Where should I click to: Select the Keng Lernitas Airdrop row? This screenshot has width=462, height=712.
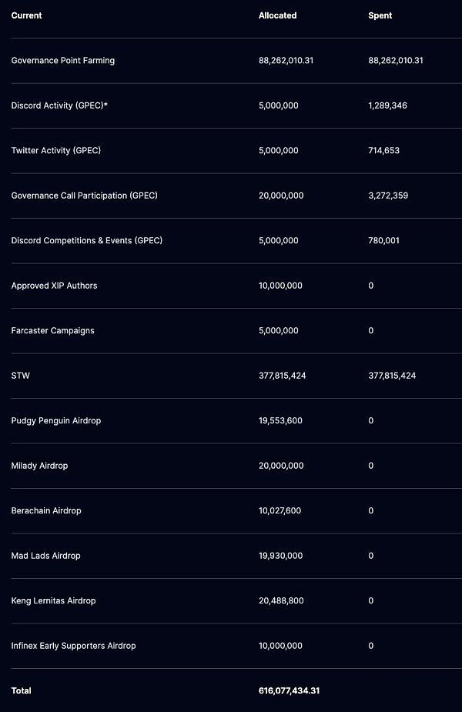click(236, 600)
